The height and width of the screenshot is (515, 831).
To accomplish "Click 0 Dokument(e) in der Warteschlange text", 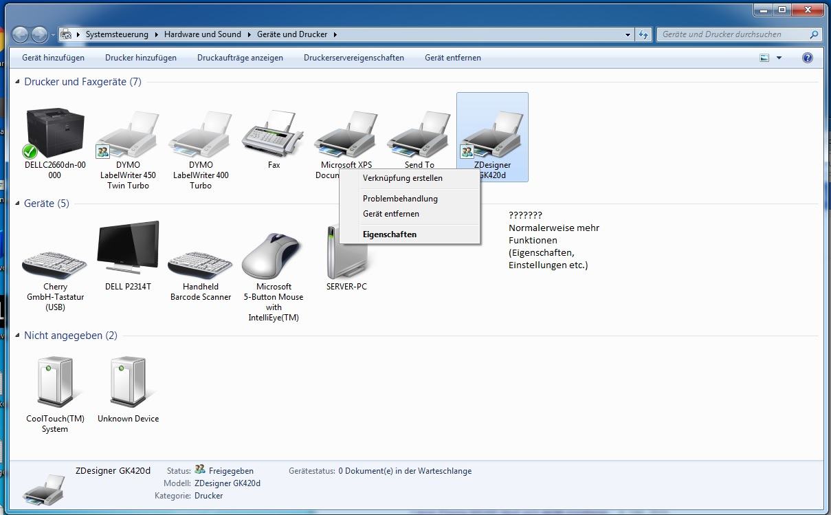I will pos(405,471).
